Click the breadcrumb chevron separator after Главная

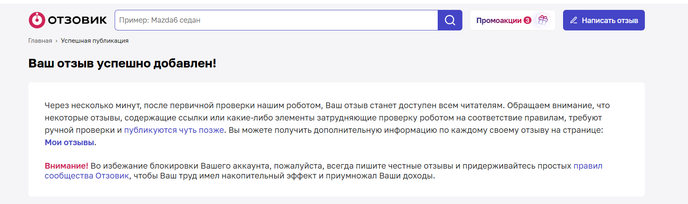tap(56, 41)
